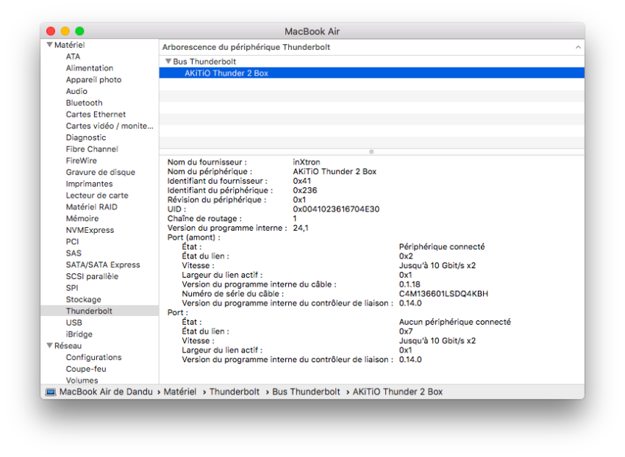The height and width of the screenshot is (457, 625).
Task: Select the Bus Thunderbolt tree row
Action: coord(372,62)
